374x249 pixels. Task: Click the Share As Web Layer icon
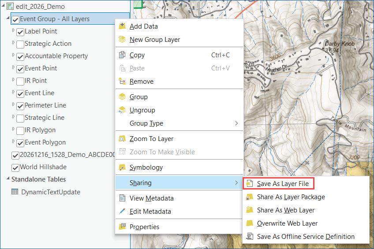(x=250, y=210)
